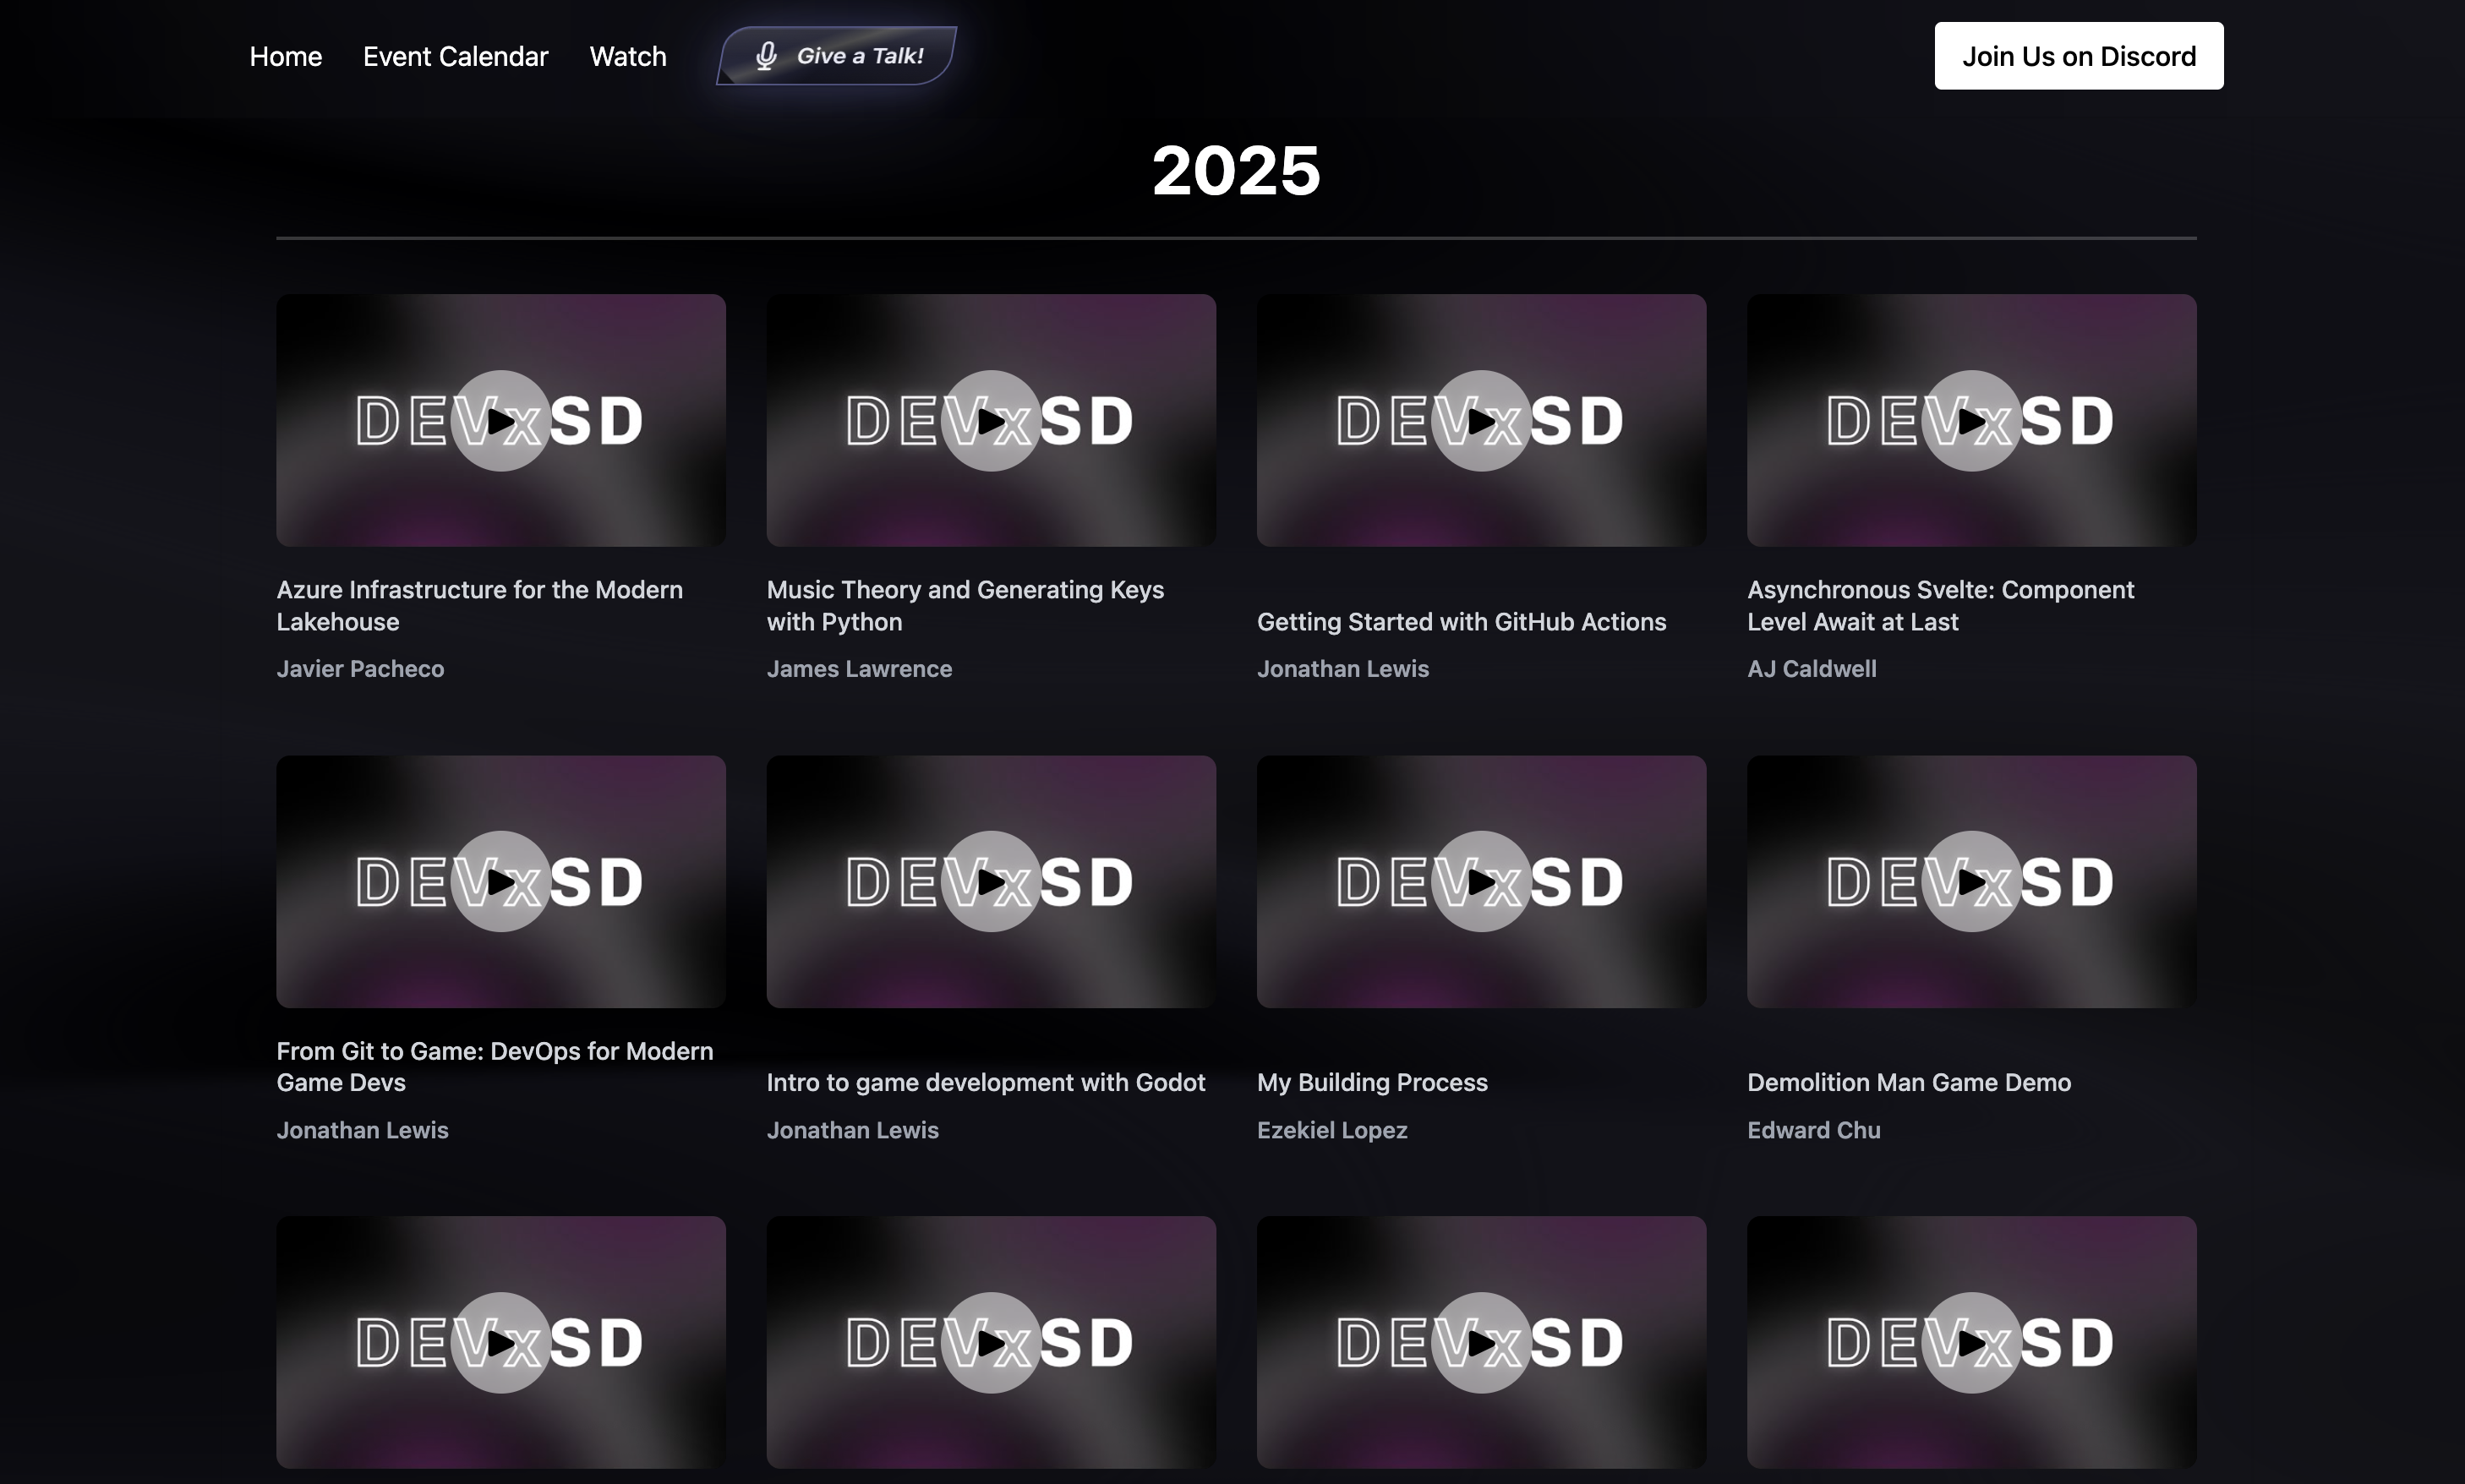
Task: Switch to the Event Calendar section
Action: (455, 56)
